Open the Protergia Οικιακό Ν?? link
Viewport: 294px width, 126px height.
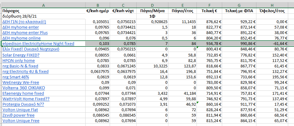(23, 104)
